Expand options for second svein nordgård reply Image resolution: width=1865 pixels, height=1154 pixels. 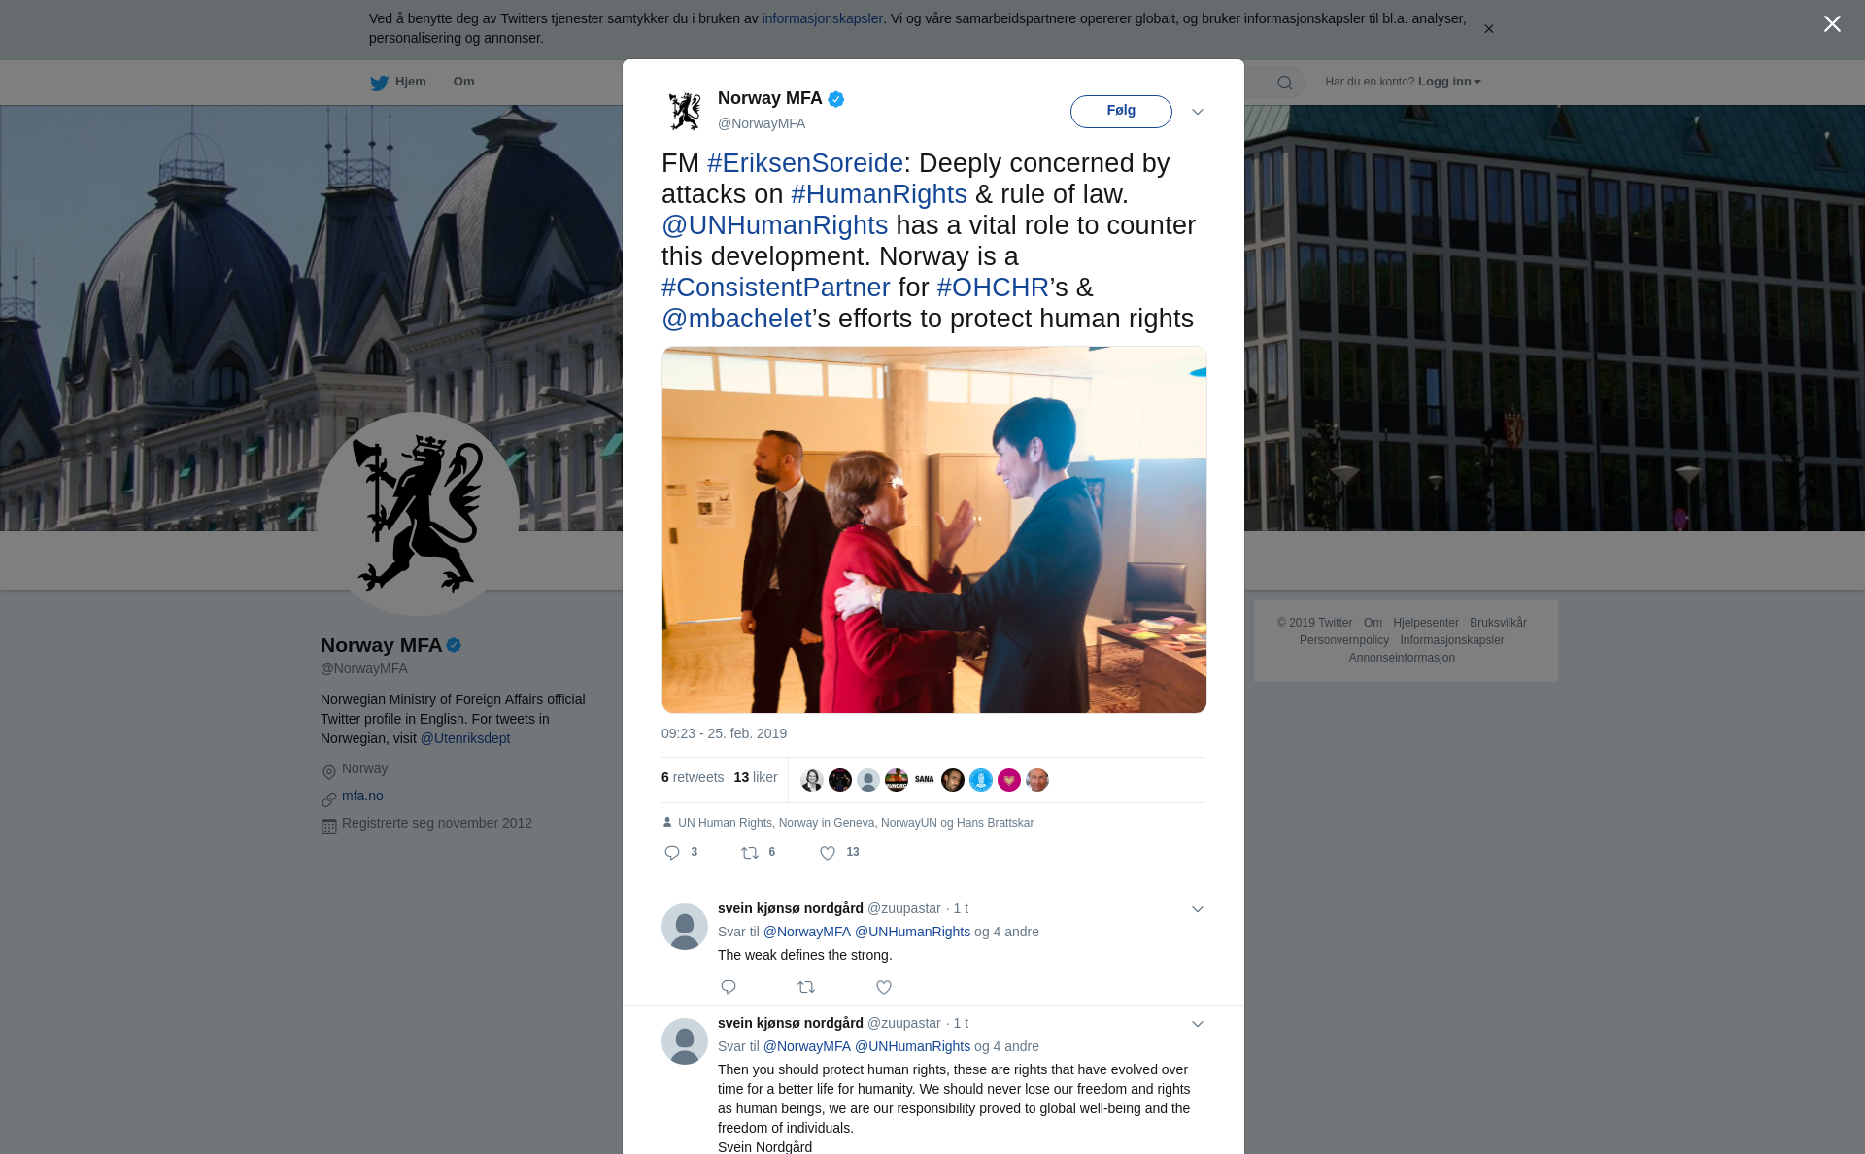point(1198,1024)
